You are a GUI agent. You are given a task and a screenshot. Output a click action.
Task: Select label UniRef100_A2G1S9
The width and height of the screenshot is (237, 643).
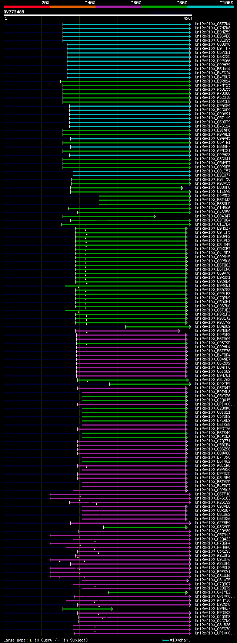pos(213,503)
